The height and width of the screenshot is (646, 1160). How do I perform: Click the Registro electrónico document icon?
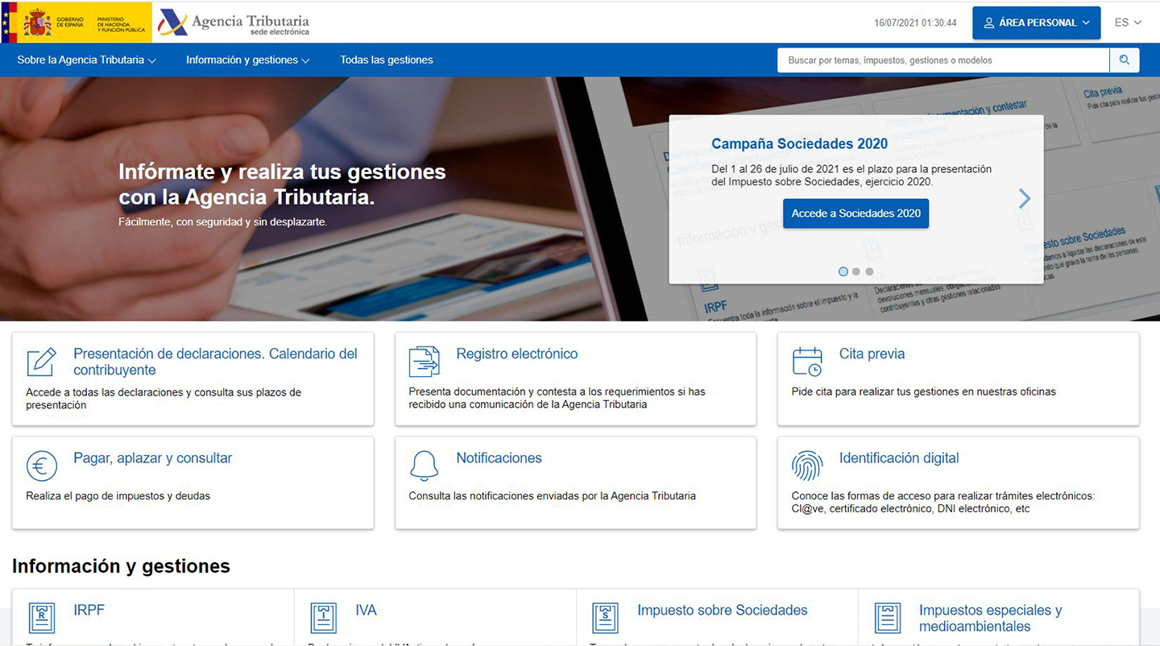point(424,362)
